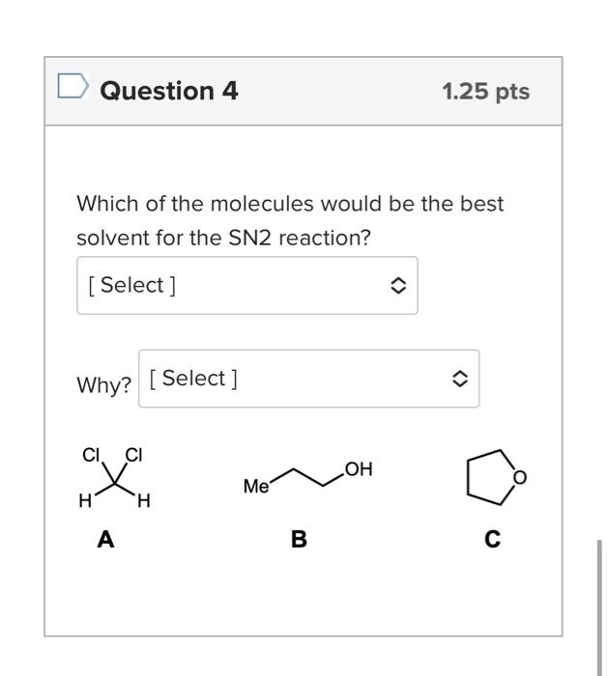Click the OH group on molecule B
Screen dimensions: 607x676
pyautogui.click(x=359, y=469)
